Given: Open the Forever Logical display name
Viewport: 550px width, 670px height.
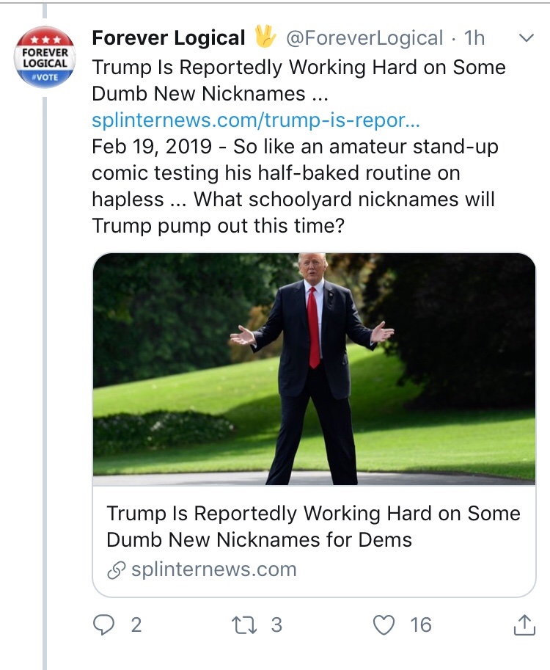Looking at the screenshot, I should (x=168, y=37).
